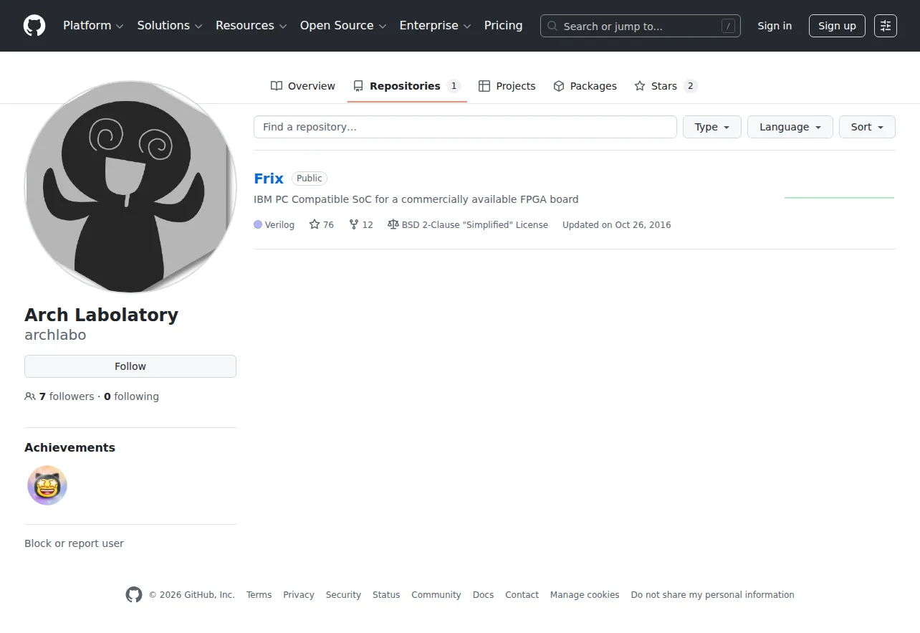Open the Packages tab
920x633 pixels.
click(585, 86)
